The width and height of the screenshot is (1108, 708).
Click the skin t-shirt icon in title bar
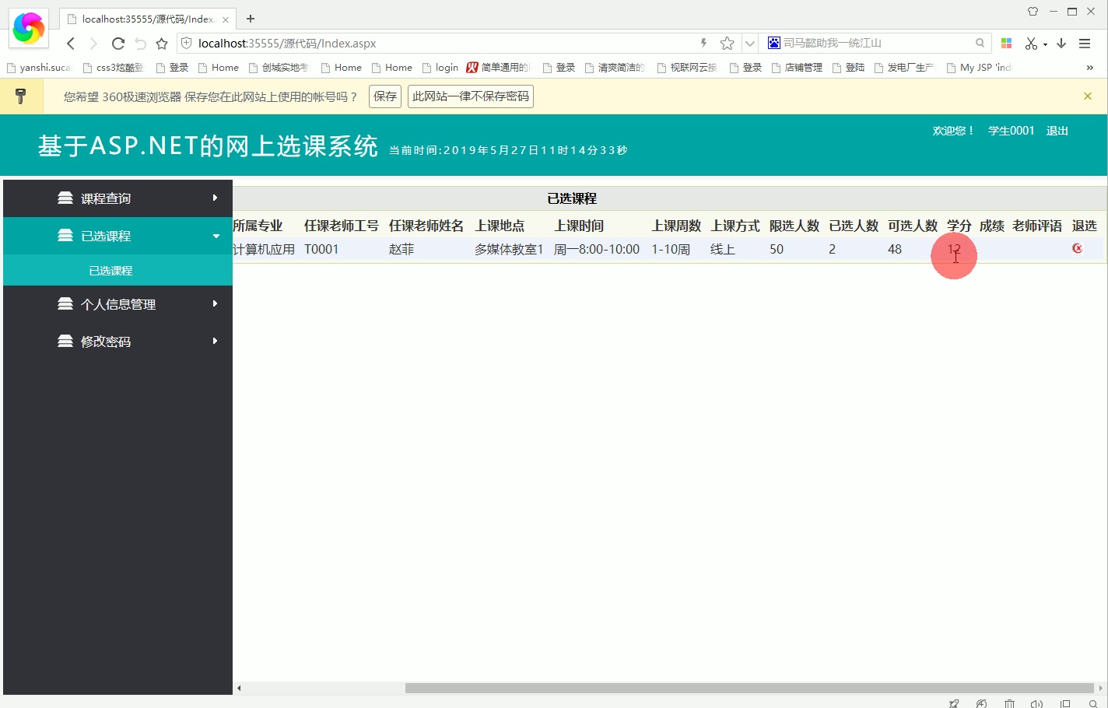click(x=1033, y=12)
